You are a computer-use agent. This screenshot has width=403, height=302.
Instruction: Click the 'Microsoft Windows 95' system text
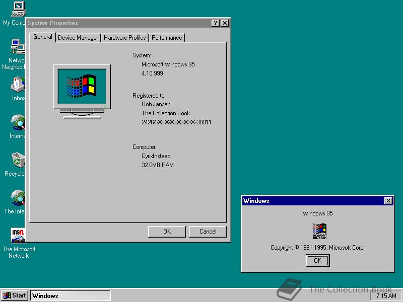click(168, 64)
